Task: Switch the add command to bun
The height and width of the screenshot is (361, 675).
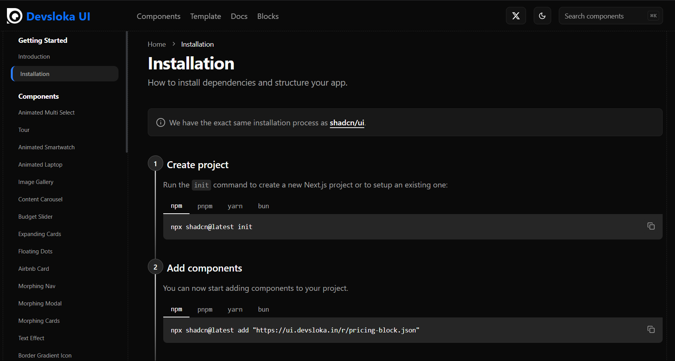Action: (263, 309)
